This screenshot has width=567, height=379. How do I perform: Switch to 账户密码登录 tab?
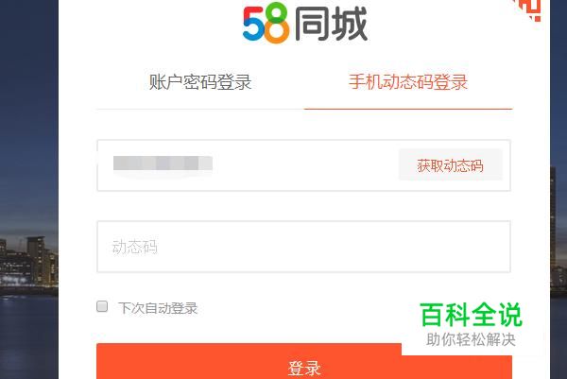(x=200, y=82)
